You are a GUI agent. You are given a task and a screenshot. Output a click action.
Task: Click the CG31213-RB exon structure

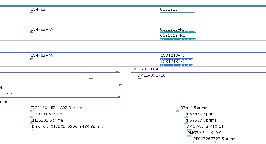[178, 32]
